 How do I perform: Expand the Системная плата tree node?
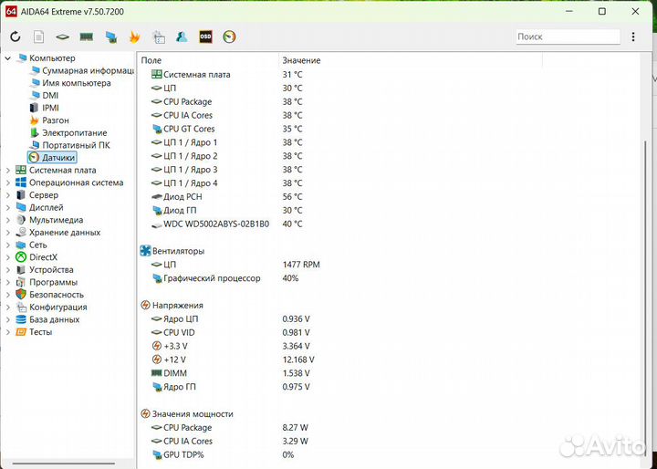(8, 170)
